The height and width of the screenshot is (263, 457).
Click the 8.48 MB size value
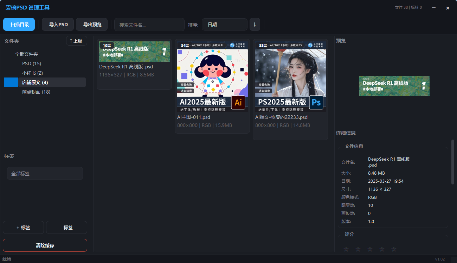click(x=376, y=173)
